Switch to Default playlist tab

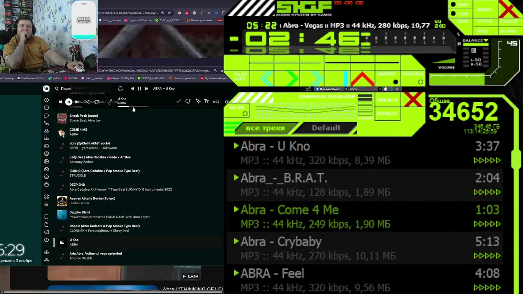[x=326, y=128]
